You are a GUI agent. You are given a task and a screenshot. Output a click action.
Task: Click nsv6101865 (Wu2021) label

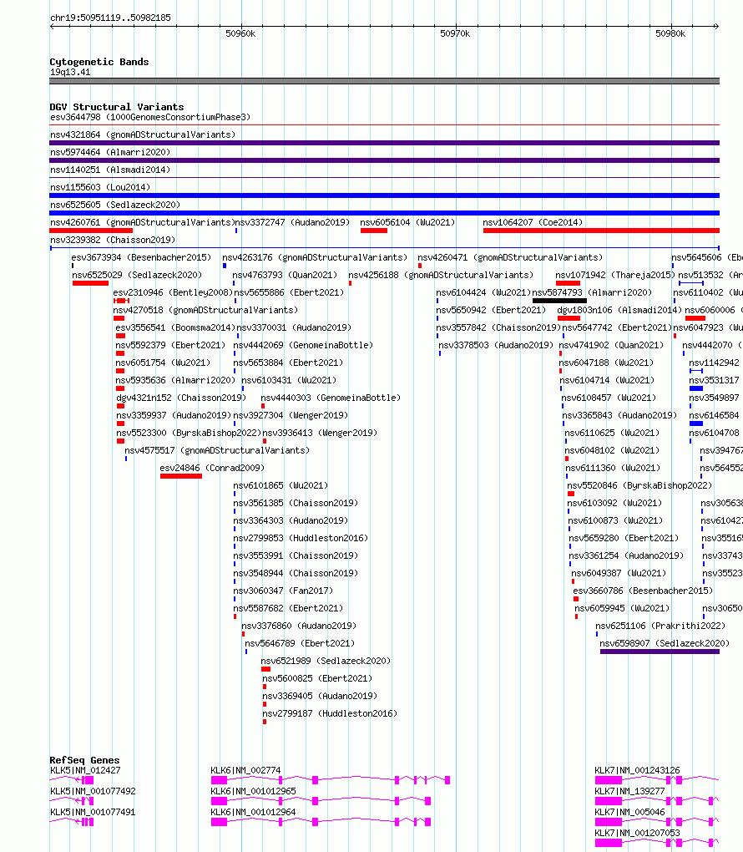point(281,485)
